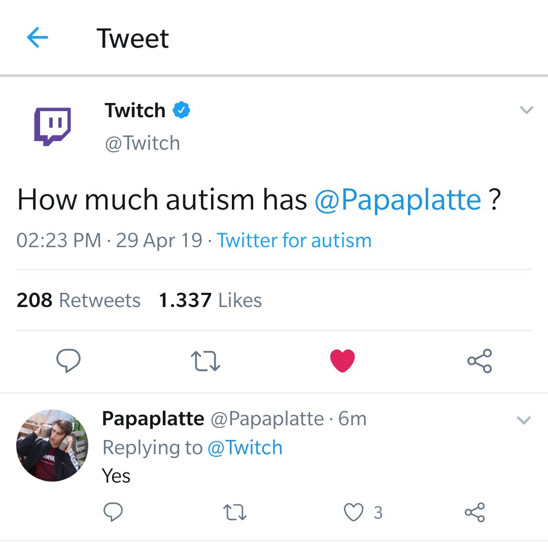
Task: Open the dropdown menu on Papaplatte's reply
Action: tap(524, 419)
